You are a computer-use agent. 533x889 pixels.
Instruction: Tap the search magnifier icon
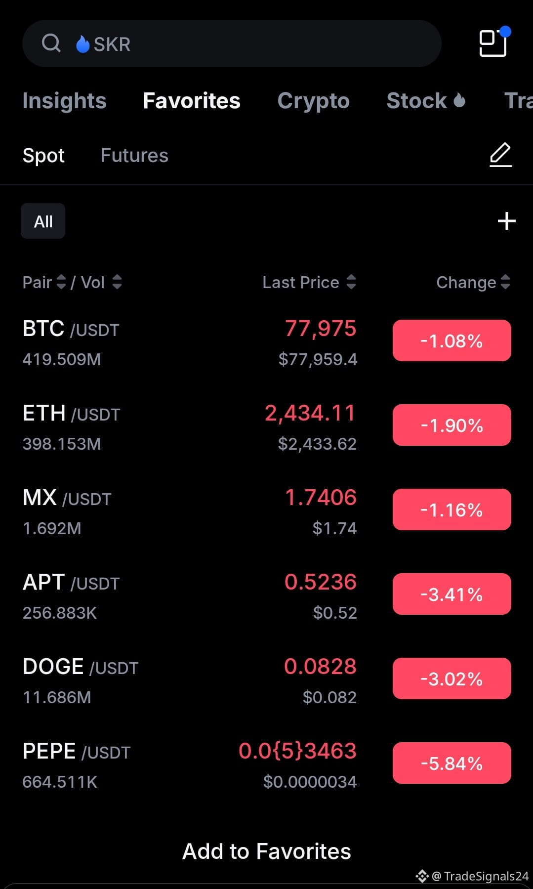point(51,43)
